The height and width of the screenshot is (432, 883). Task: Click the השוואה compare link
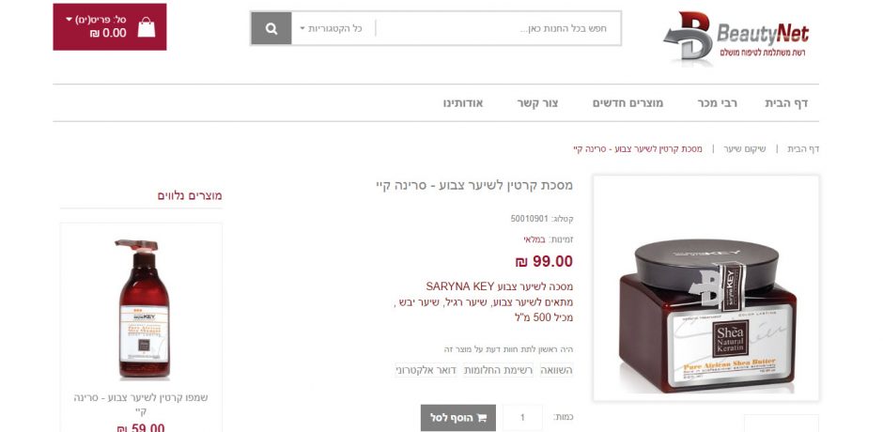click(556, 370)
